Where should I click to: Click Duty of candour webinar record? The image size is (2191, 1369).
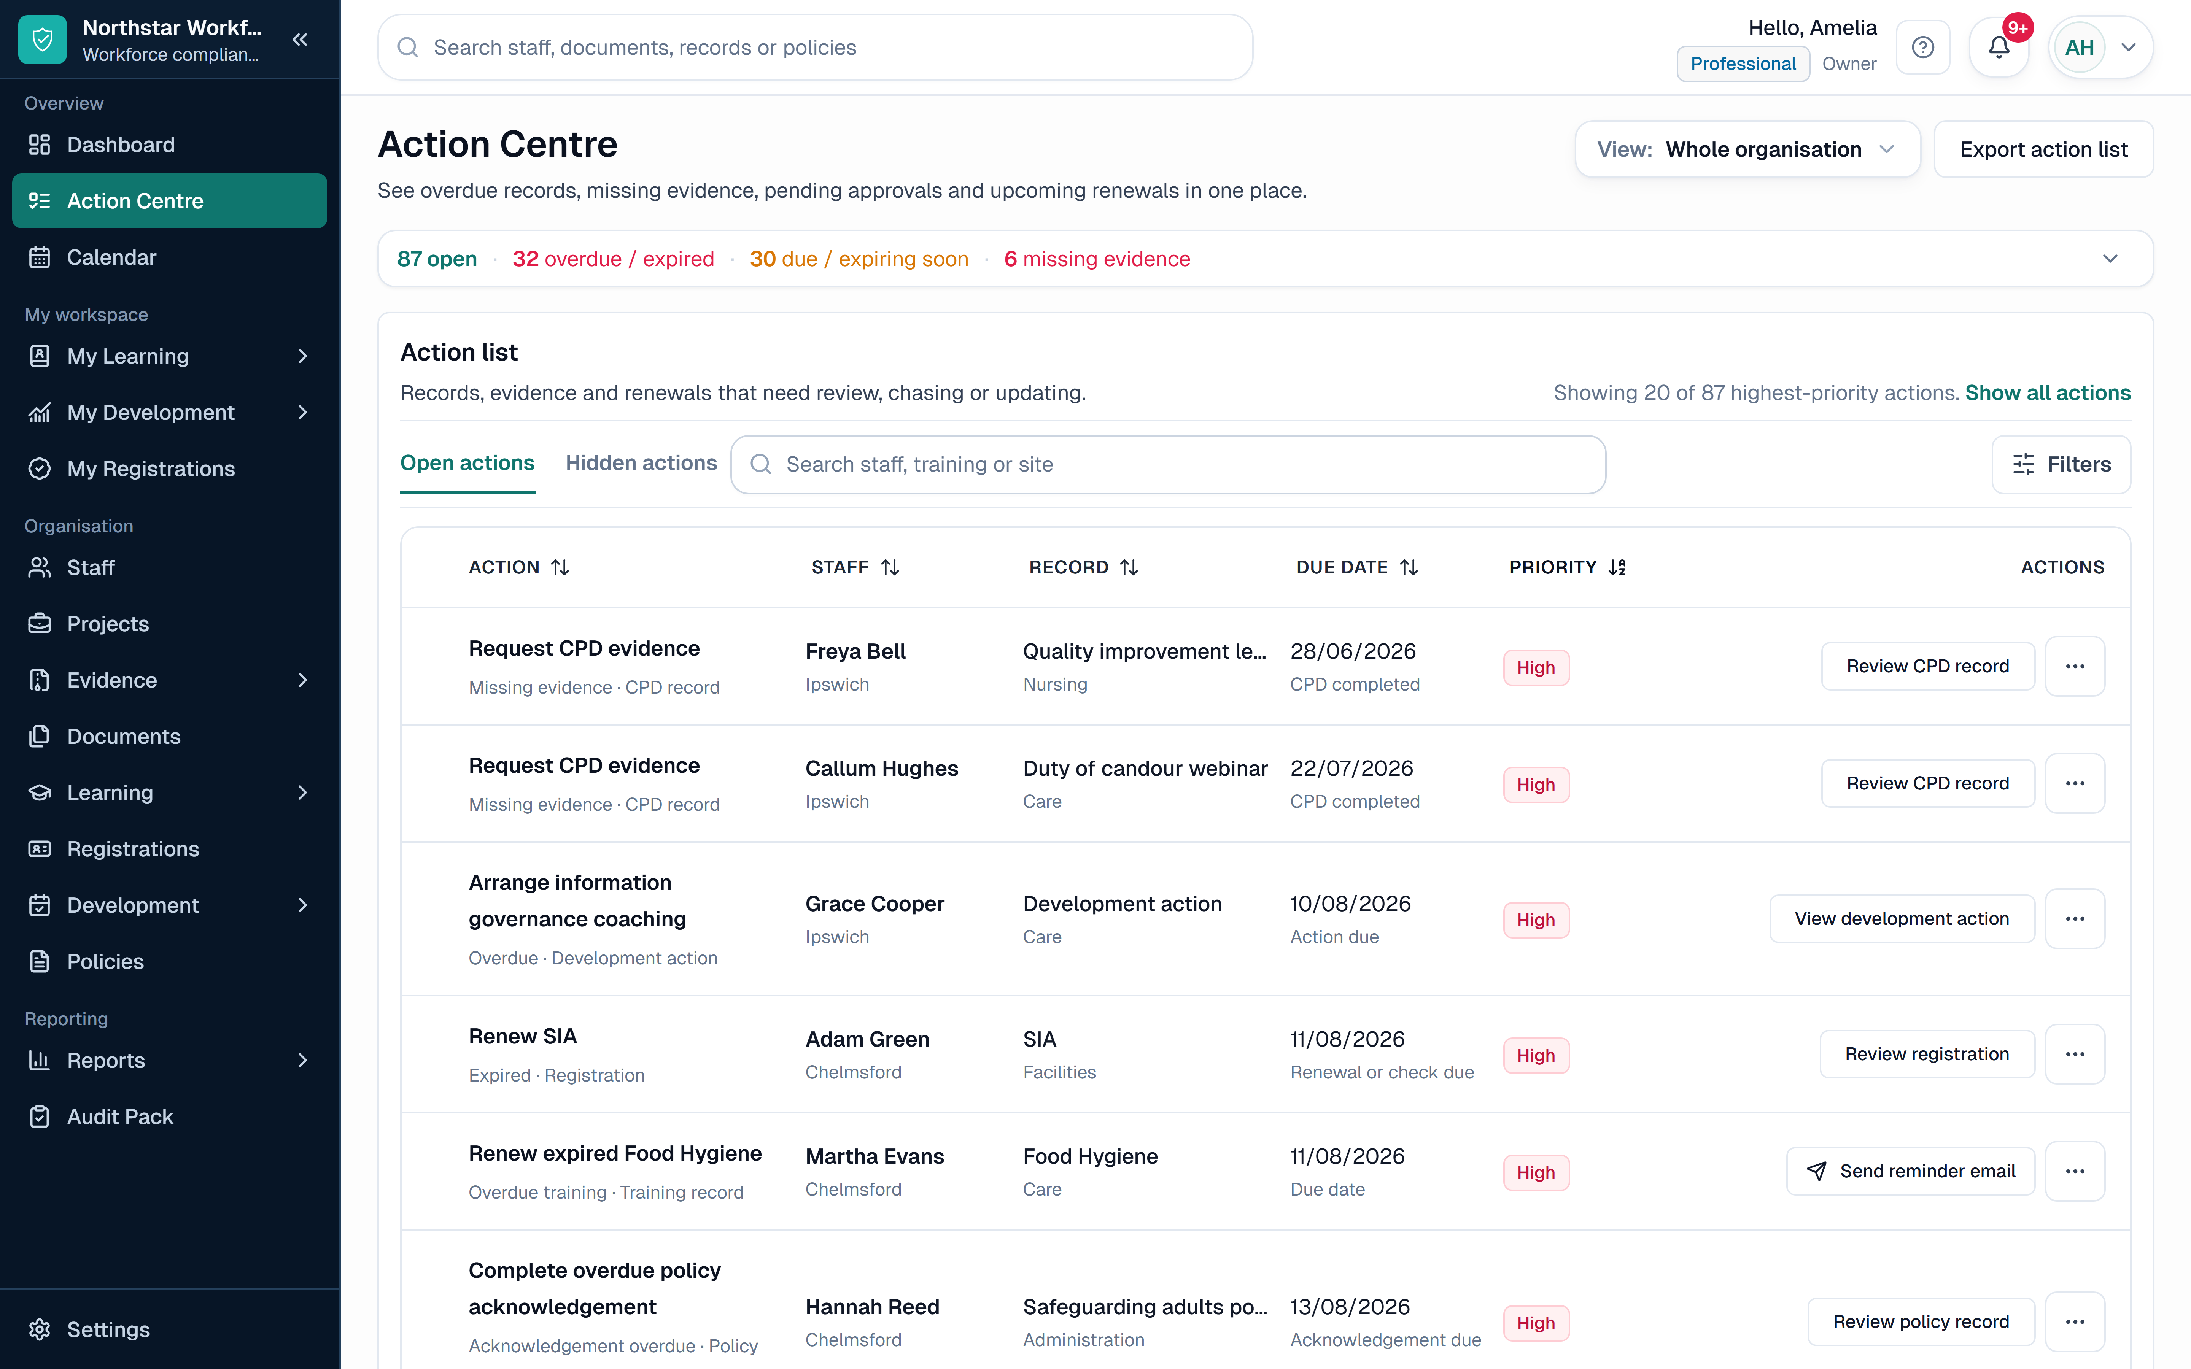tap(1145, 769)
